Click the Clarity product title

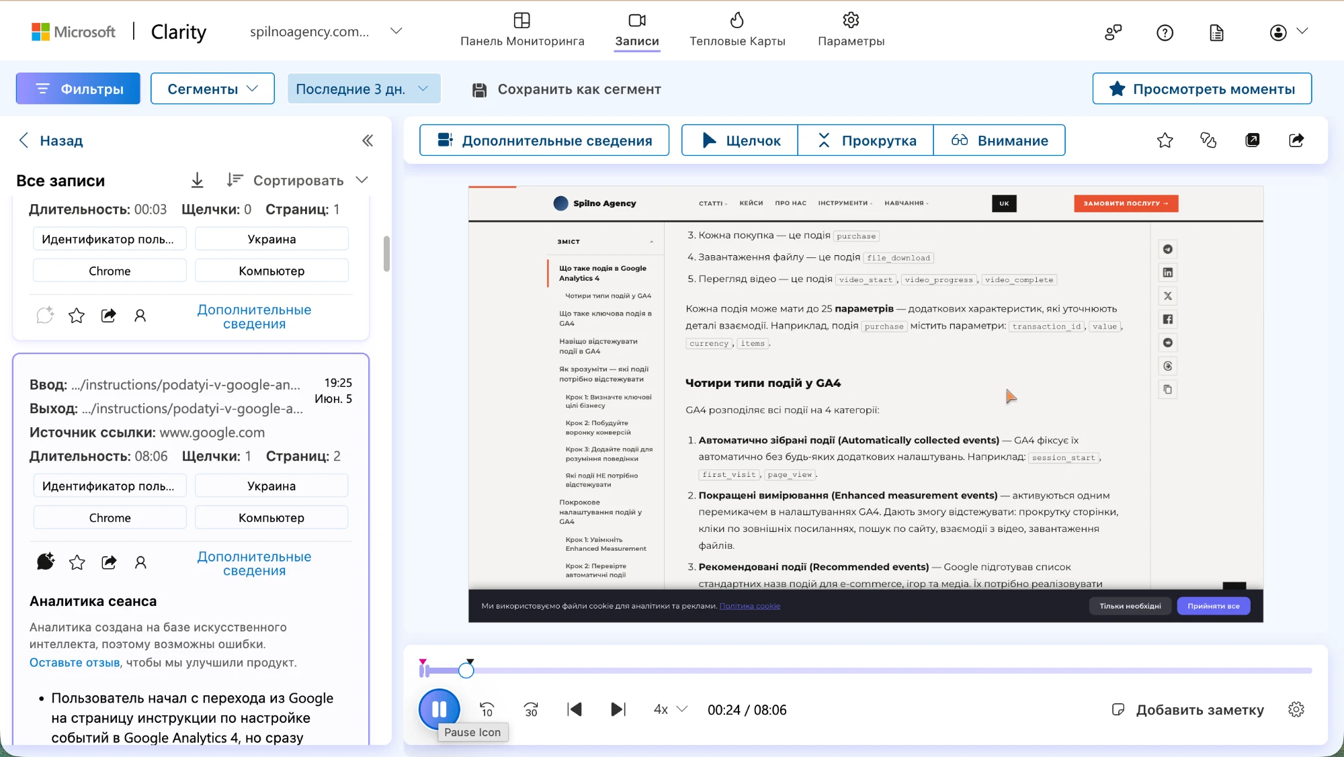coord(179,32)
